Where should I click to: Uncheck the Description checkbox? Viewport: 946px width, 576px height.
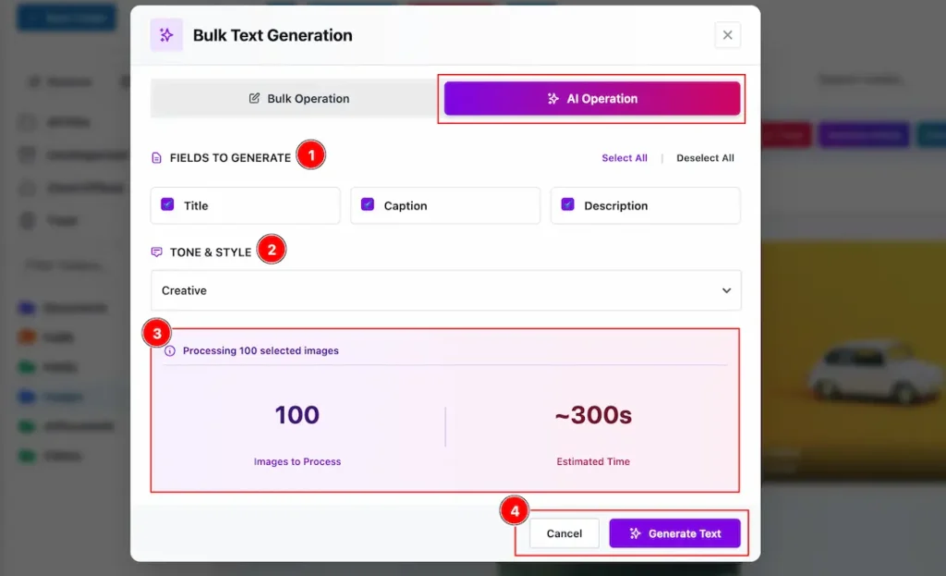(568, 204)
